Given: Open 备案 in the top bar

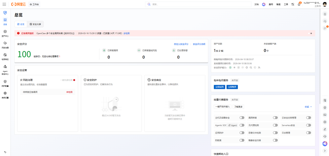Looking at the screenshot, I should (x=278, y=5).
